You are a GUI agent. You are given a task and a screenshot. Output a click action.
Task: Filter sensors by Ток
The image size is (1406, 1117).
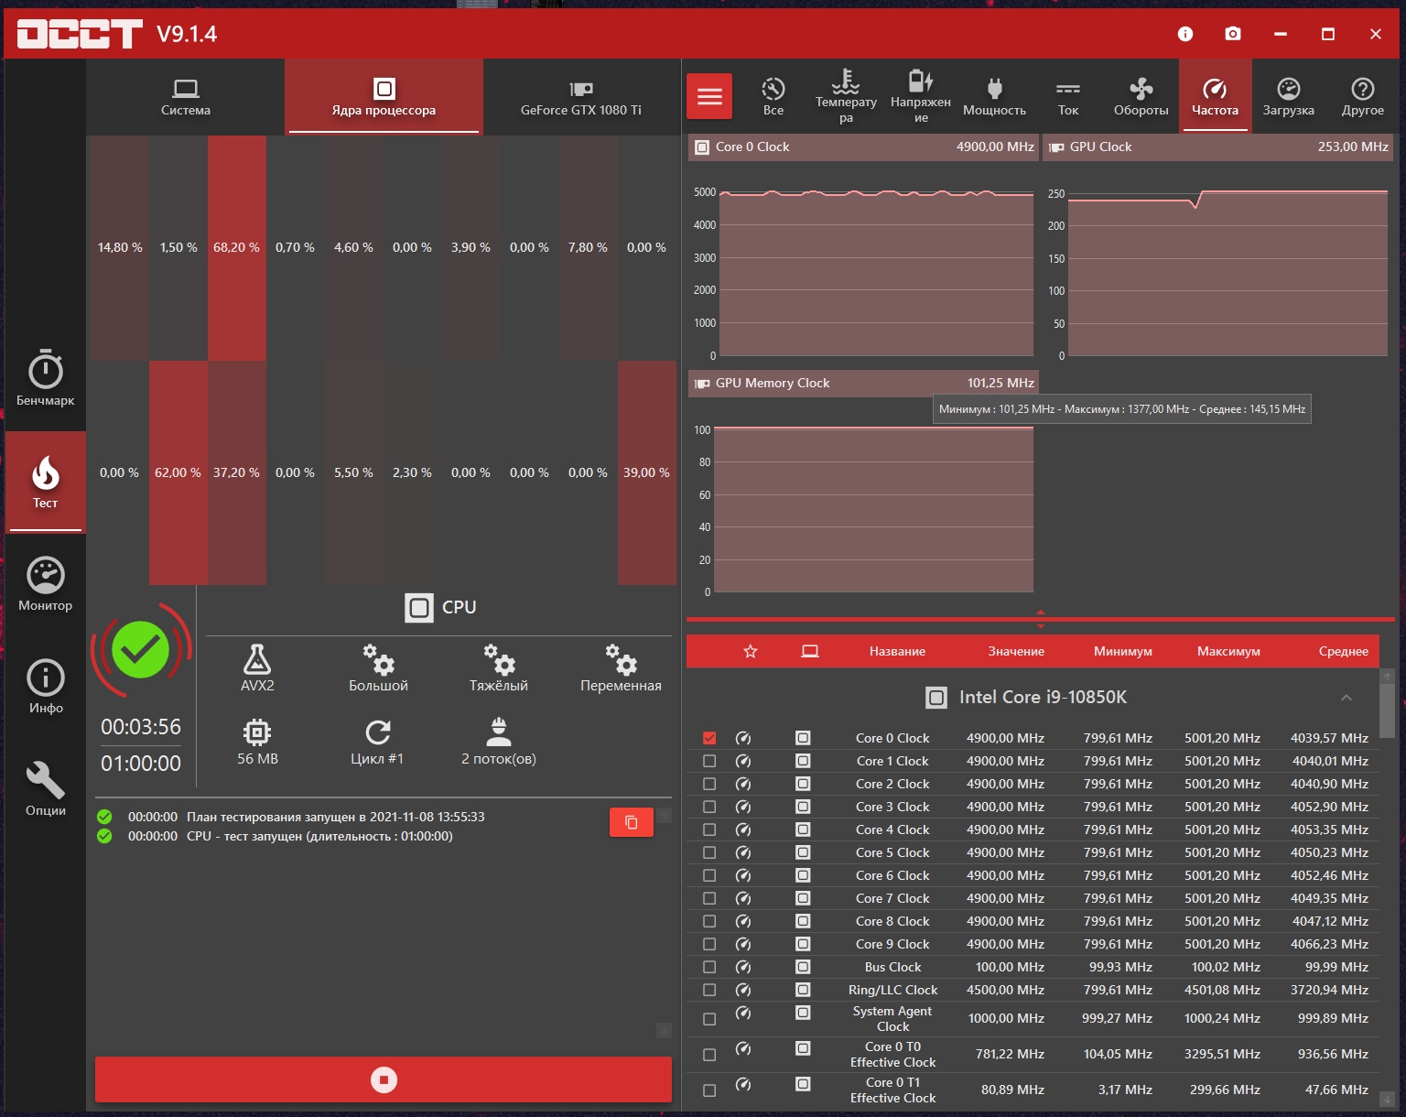pyautogui.click(x=1068, y=96)
